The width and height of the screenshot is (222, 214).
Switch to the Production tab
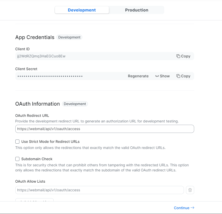pyautogui.click(x=137, y=10)
